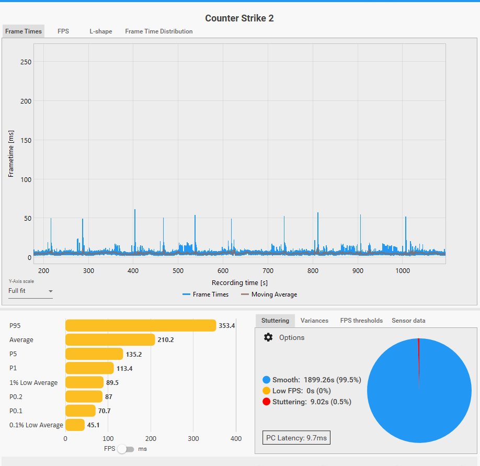Screen dimensions: 480x466
Task: Click the Counter Strike 2 title
Action: 239,18
